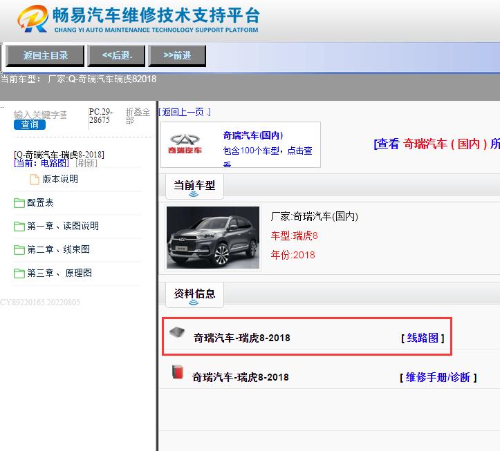Click folder icon of 第三章、原理图
500x451 pixels.
coord(19,274)
